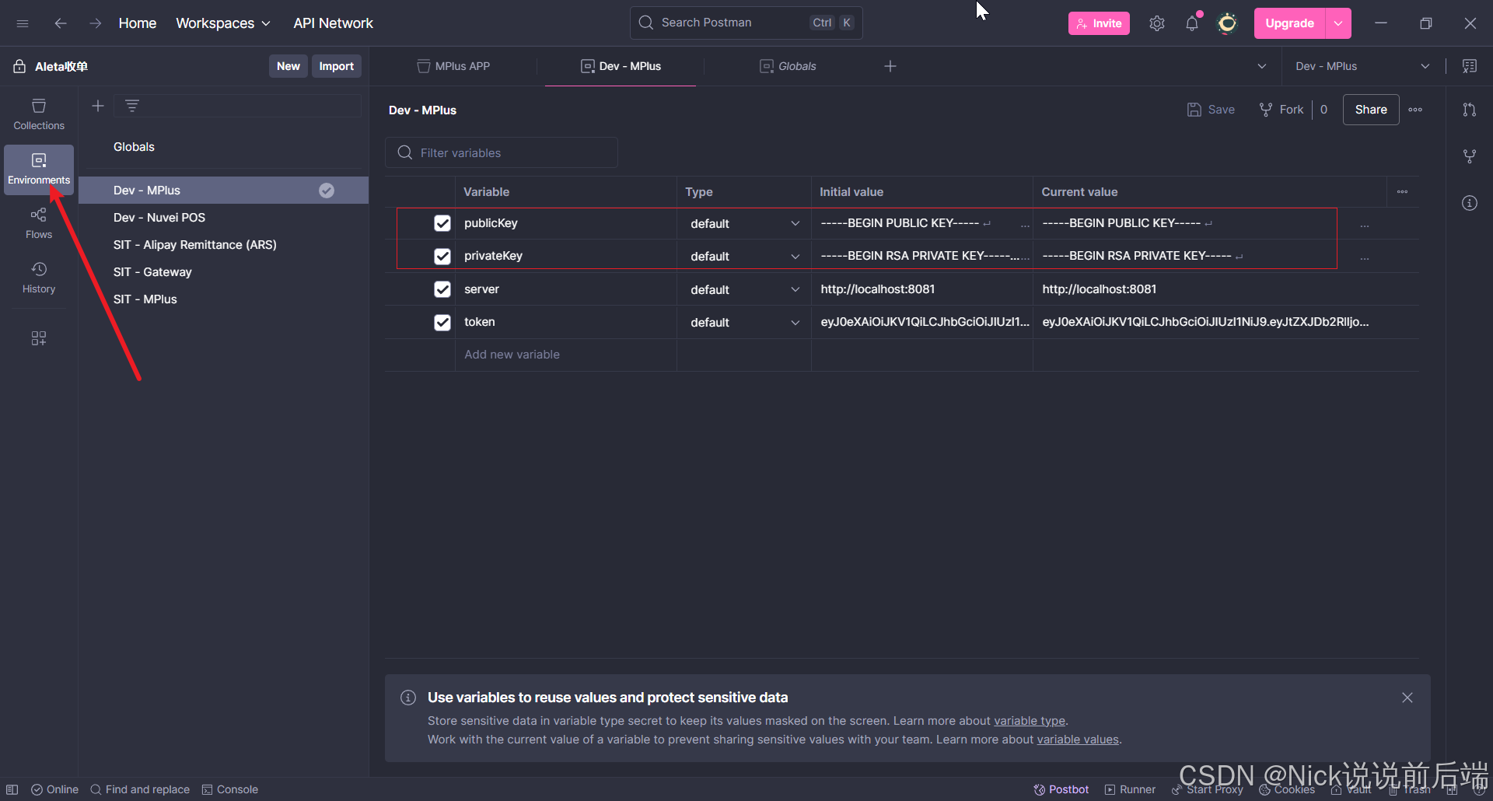The image size is (1493, 801).
Task: Select SIT - MPlus environment
Action: coord(224,299)
